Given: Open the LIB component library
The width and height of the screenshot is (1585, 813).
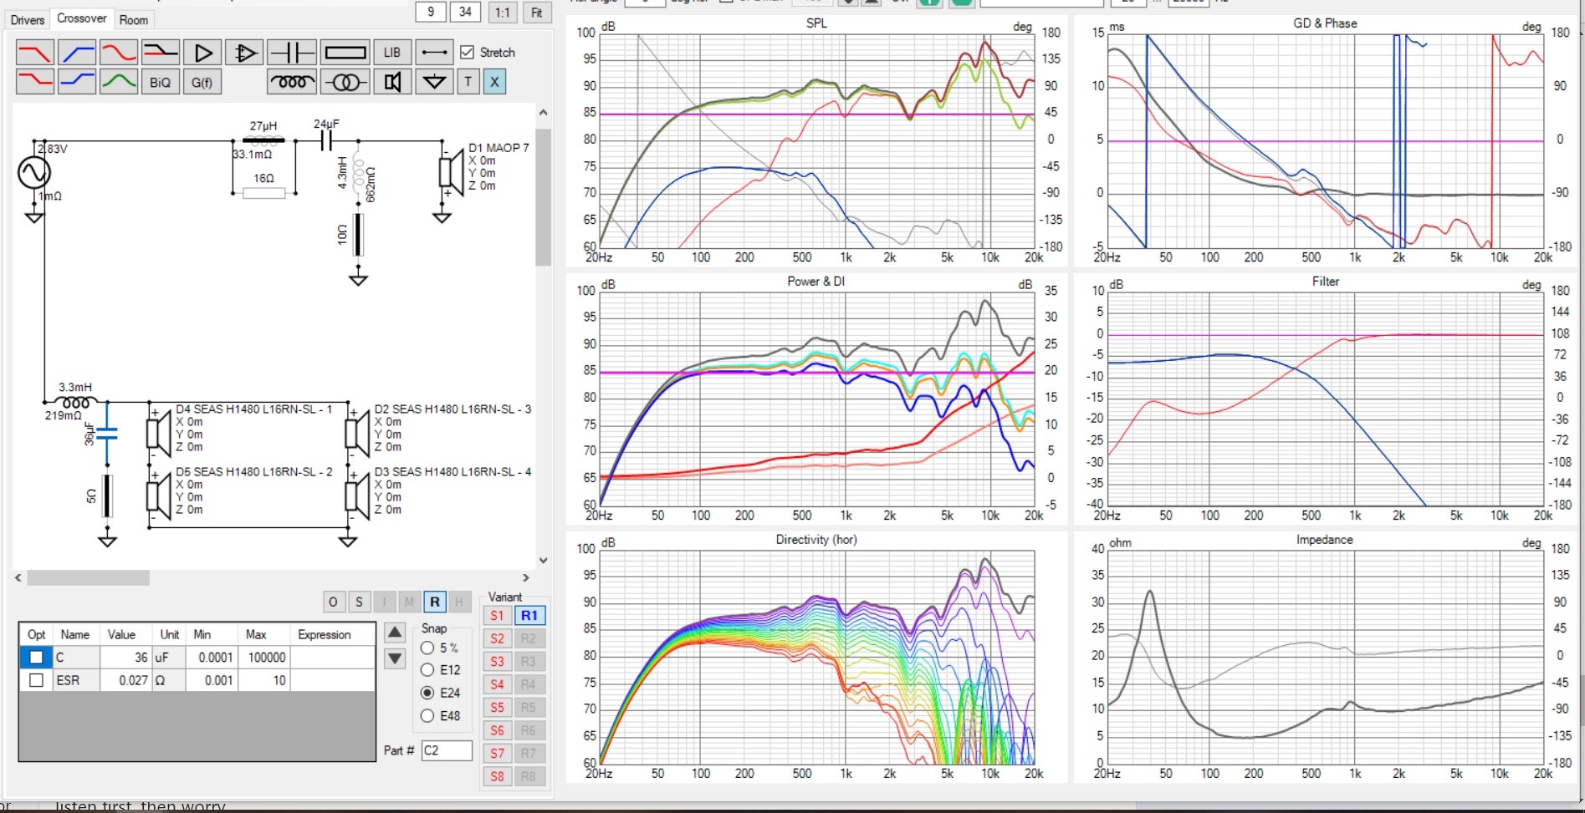Looking at the screenshot, I should click(392, 53).
